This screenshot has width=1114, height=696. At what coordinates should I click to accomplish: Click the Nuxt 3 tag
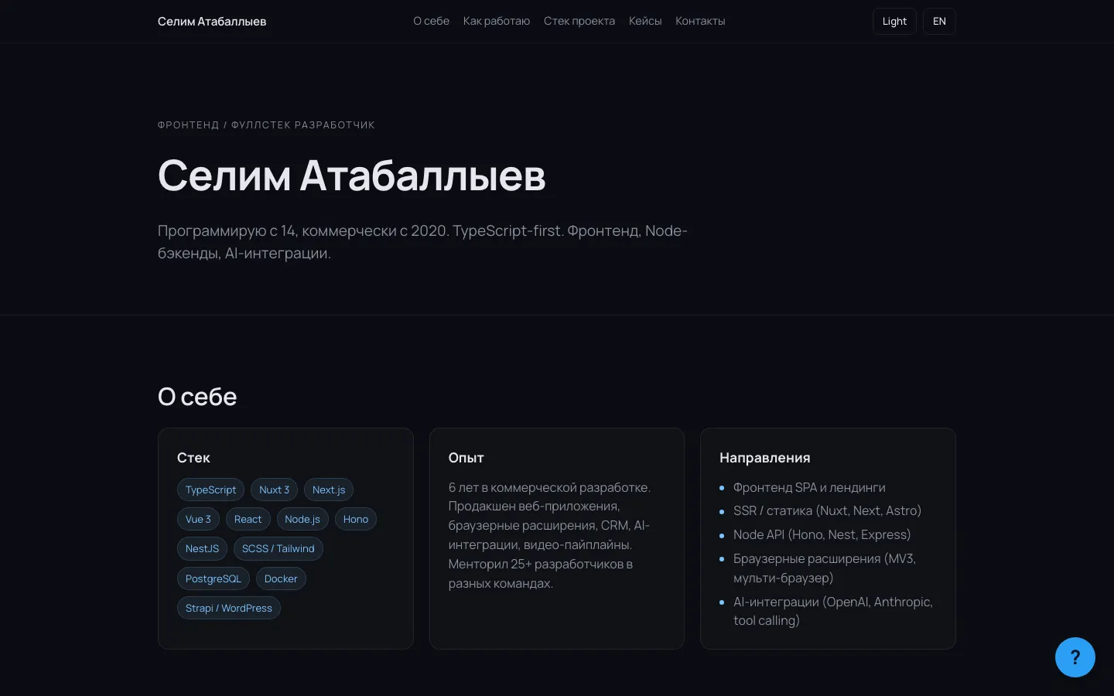point(274,490)
